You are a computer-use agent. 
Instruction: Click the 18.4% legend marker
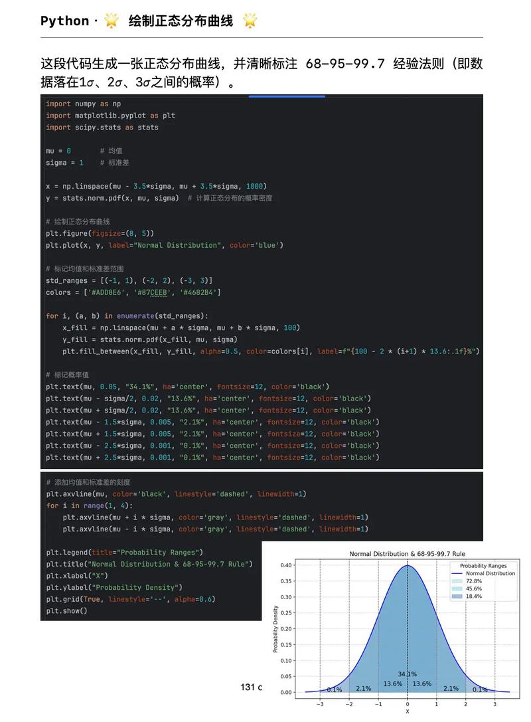tap(456, 596)
